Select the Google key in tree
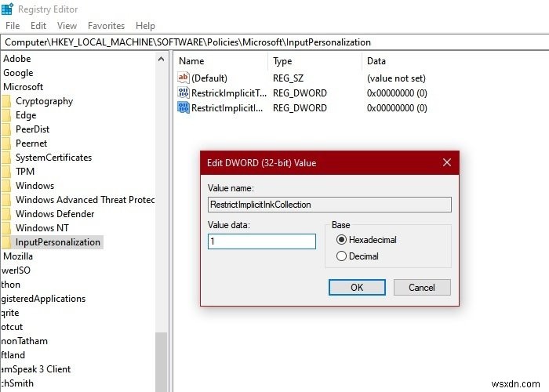This screenshot has width=549, height=392. point(18,73)
